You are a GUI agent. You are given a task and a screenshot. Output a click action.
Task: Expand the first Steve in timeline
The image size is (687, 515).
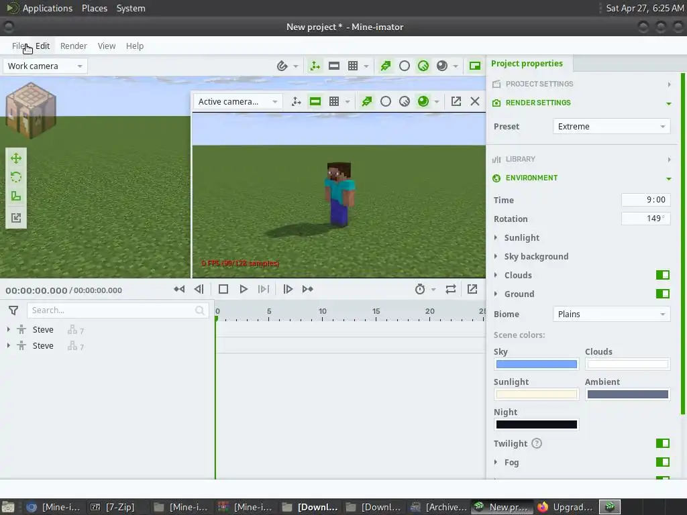coord(8,329)
